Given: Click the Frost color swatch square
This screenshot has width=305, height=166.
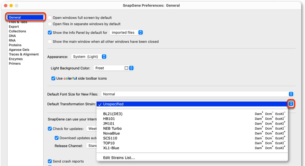Looking at the screenshot, I should [x=126, y=68].
